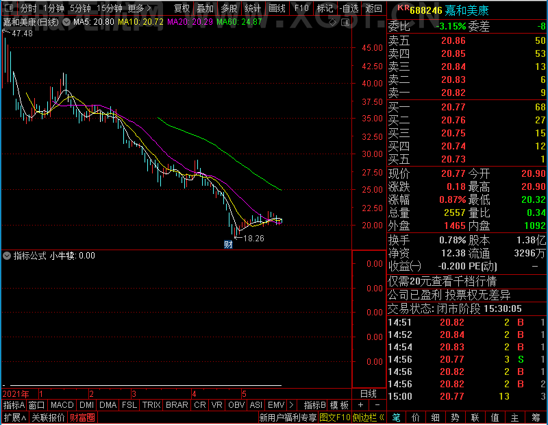Select the DMA indicator
Screen dimensions: 548x425
click(x=108, y=405)
